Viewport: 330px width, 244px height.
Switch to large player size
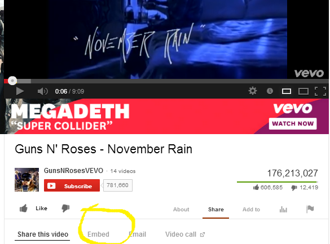coord(303,91)
